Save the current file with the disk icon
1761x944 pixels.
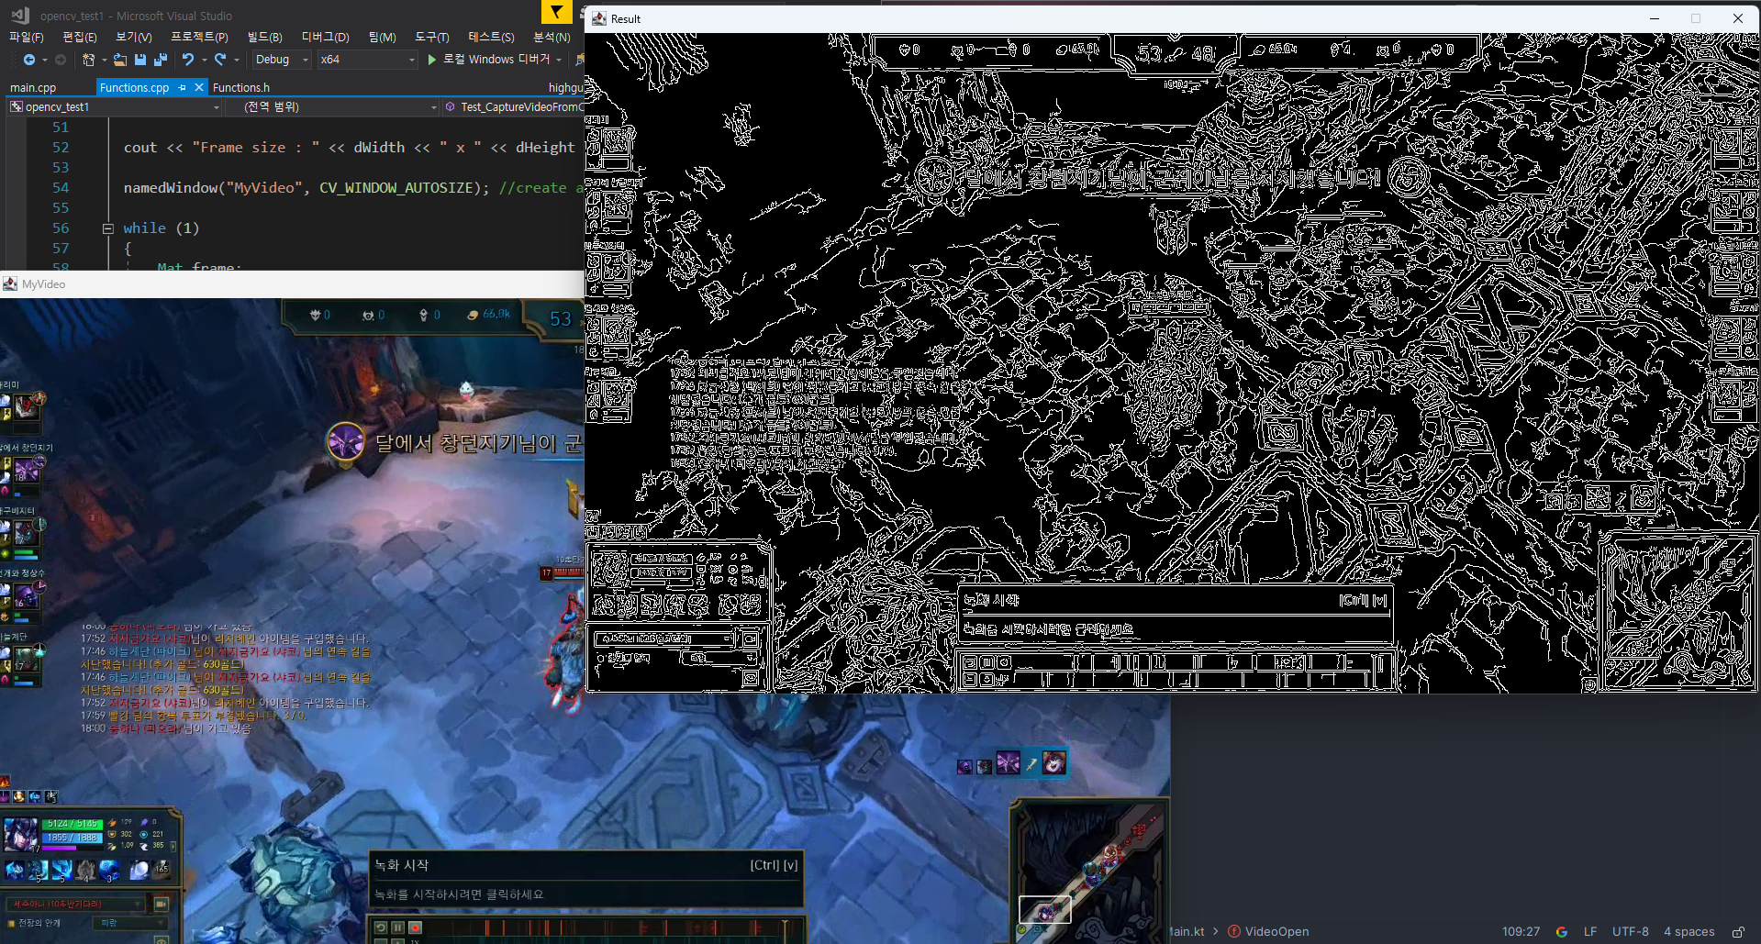[x=140, y=60]
